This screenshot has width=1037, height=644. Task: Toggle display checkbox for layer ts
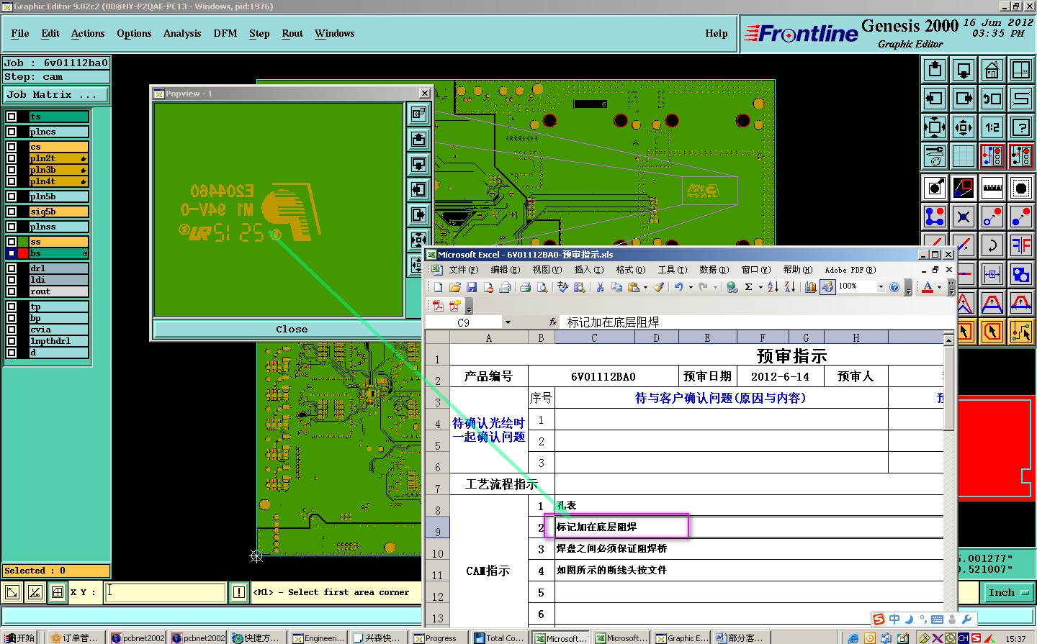[12, 117]
